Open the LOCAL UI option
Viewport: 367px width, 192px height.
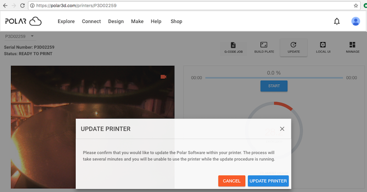coord(323,48)
